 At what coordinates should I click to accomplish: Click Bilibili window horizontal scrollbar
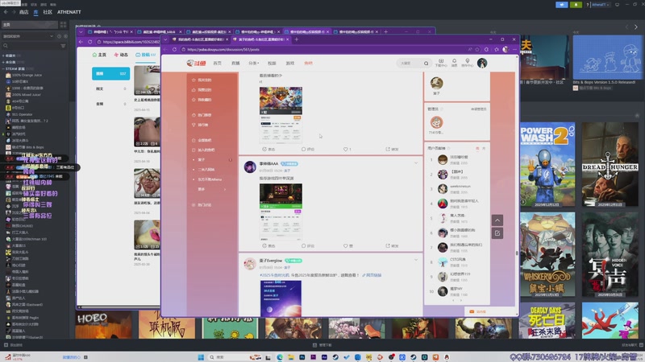tap(119, 306)
